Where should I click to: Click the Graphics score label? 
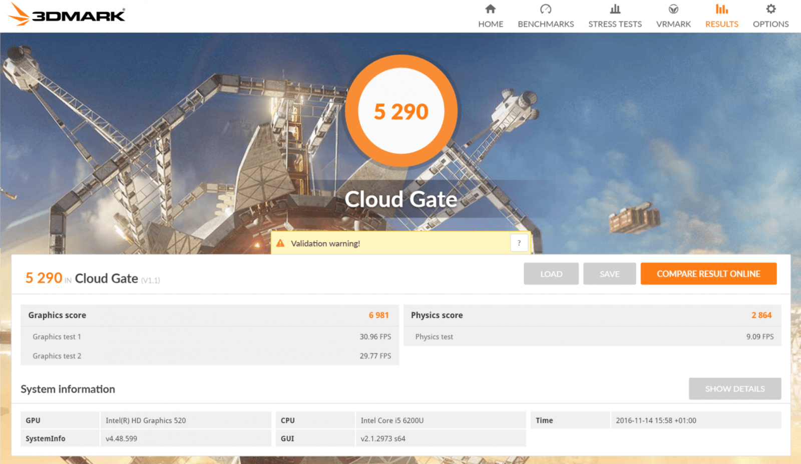[57, 315]
